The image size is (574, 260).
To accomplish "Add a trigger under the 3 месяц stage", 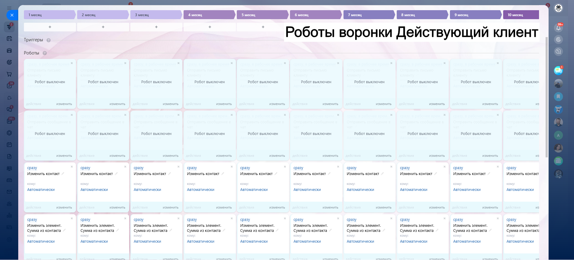I will click(x=156, y=27).
